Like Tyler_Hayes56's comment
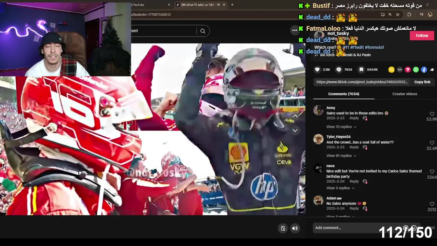The image size is (437, 246). (x=432, y=143)
